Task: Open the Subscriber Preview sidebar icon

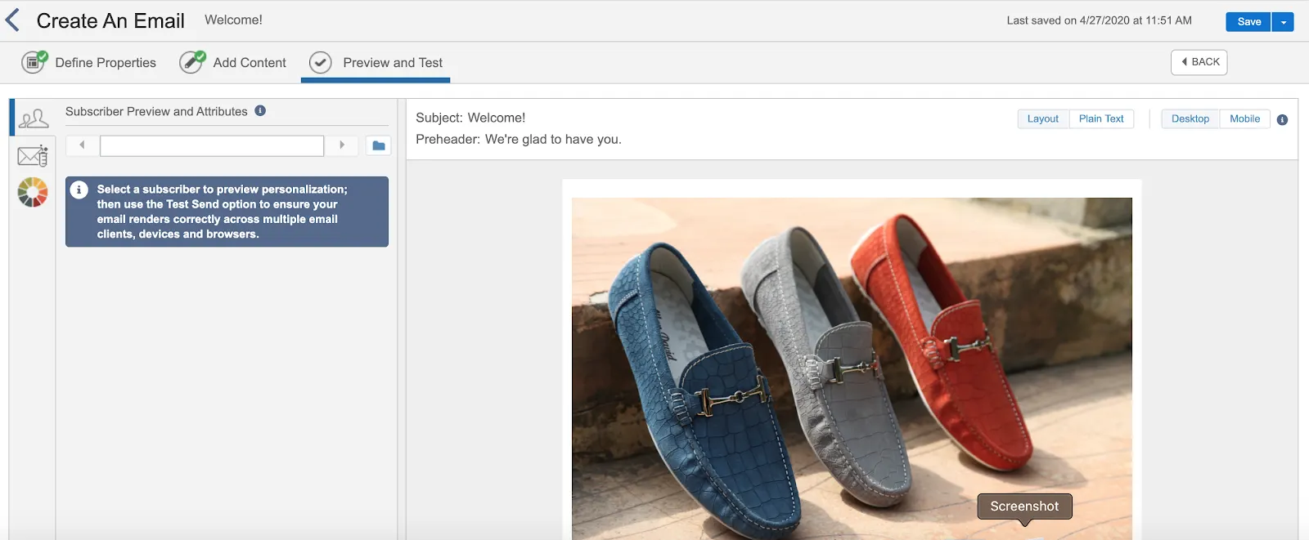Action: click(x=34, y=118)
